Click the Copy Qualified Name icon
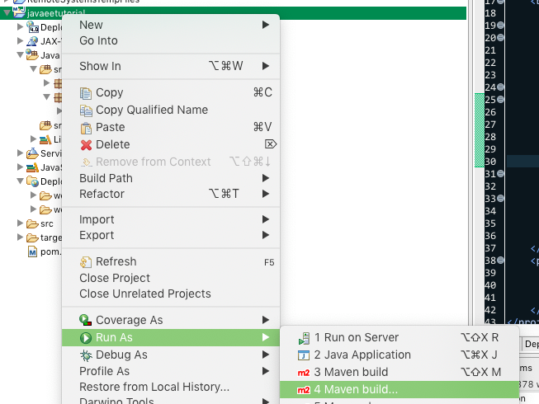This screenshot has width=539, height=404. tap(86, 110)
